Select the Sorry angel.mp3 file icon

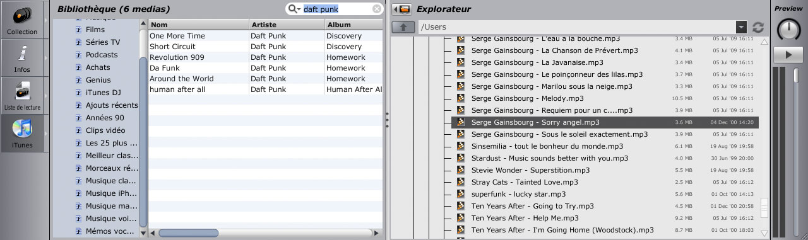(x=461, y=122)
